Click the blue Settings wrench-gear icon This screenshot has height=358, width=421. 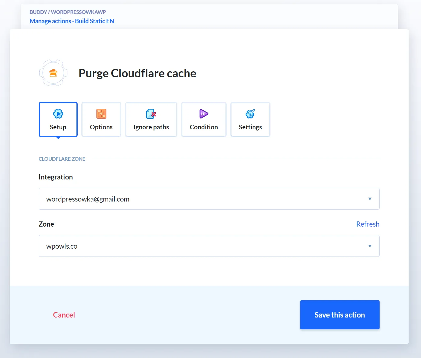tap(250, 114)
